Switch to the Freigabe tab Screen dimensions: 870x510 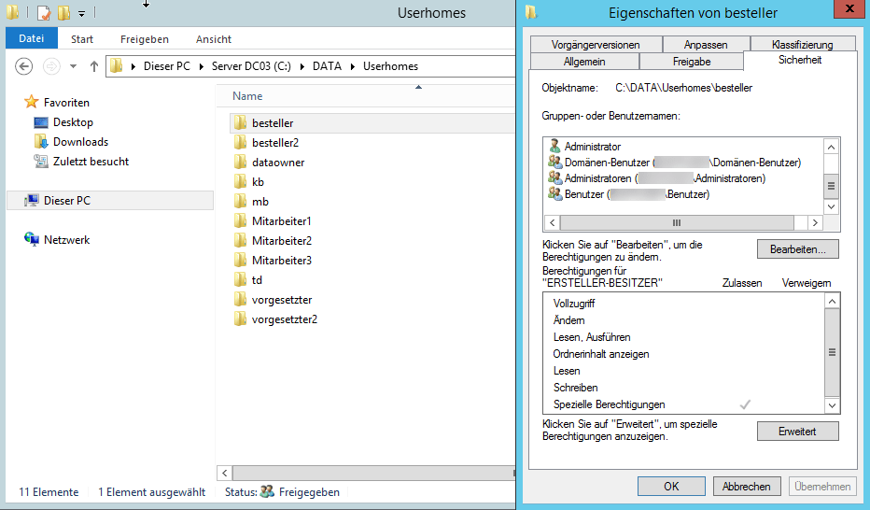click(691, 62)
